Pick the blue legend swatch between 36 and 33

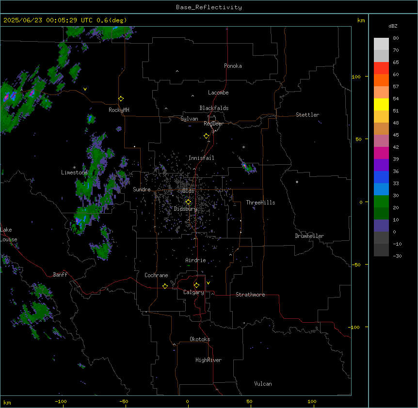click(381, 177)
